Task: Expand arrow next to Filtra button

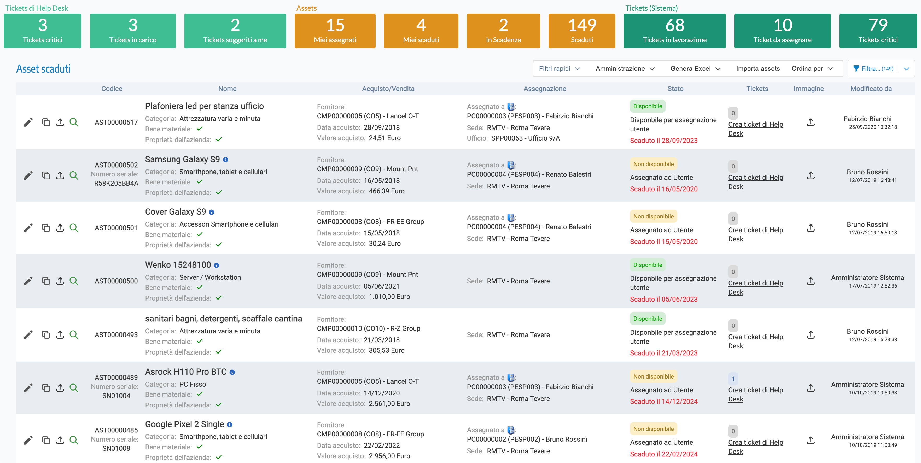Action: coord(906,69)
